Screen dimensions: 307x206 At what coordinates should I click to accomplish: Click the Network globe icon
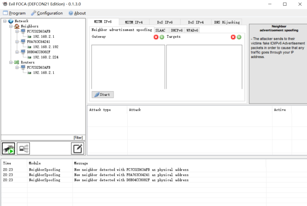click(11, 21)
